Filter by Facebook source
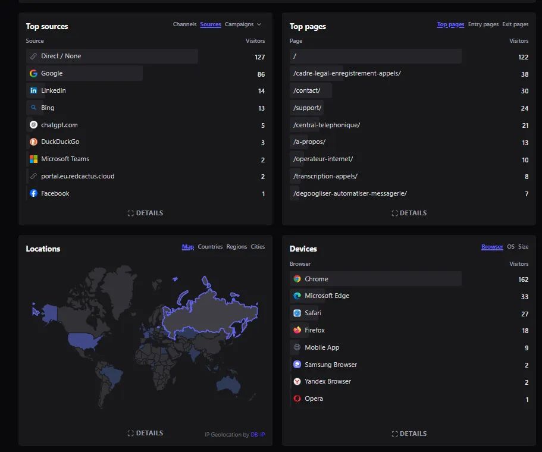Screen dimensions: 542x452 (146, 193)
